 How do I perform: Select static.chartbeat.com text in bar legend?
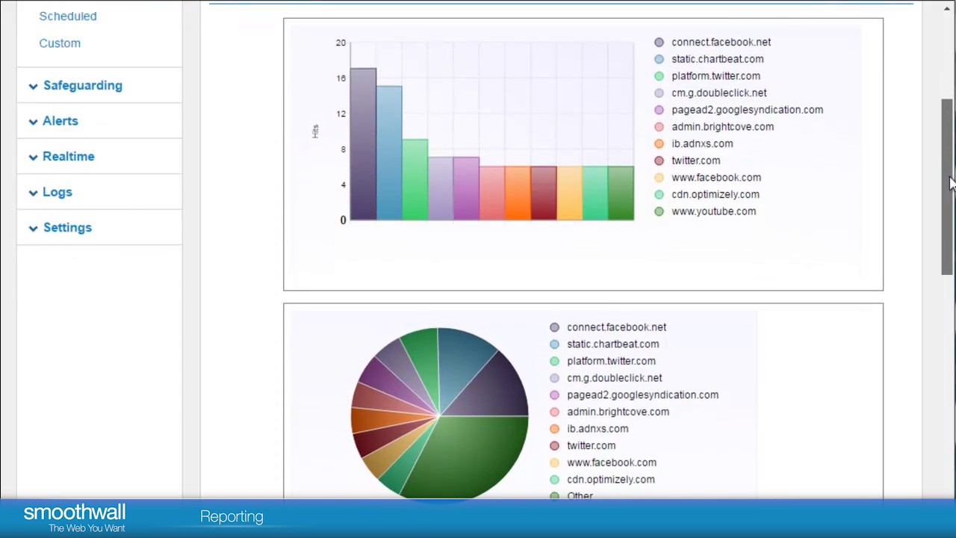(x=717, y=59)
